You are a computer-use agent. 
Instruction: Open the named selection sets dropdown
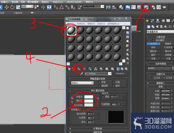point(94,6)
